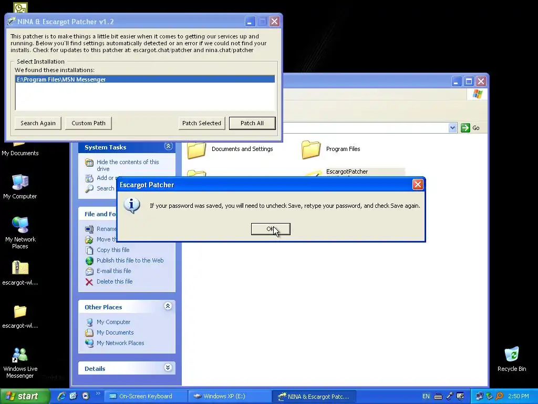Click the Search Again button
This screenshot has height=404, width=538.
tap(38, 123)
